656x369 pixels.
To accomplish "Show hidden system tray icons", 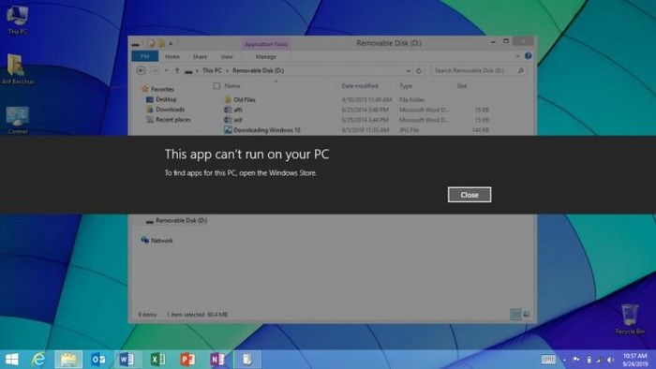I will point(564,360).
